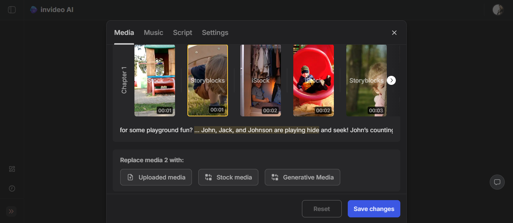Open the history clock icon in the sidebar
The height and width of the screenshot is (223, 513).
pos(12,188)
